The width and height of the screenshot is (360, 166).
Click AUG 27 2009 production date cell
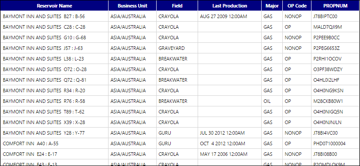(229, 16)
